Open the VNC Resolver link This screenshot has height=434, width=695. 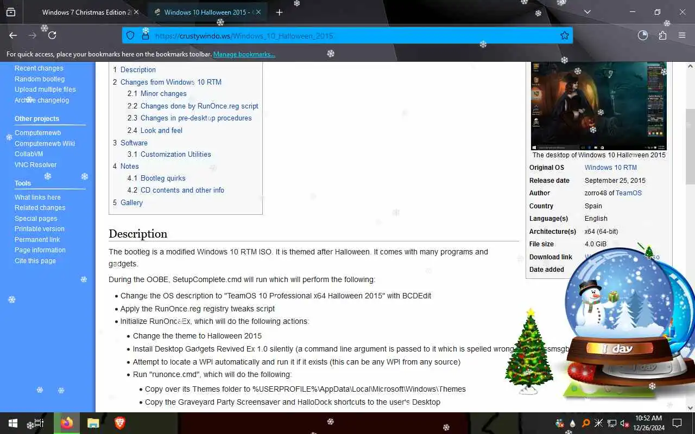[35, 165]
